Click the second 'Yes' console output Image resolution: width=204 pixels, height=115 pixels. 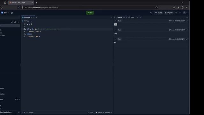116,34
